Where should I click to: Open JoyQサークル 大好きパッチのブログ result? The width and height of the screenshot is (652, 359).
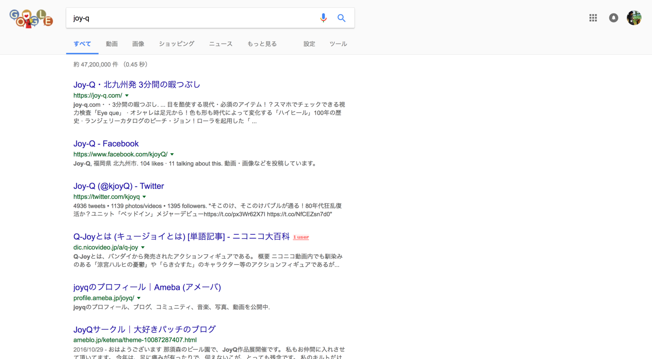(145, 329)
